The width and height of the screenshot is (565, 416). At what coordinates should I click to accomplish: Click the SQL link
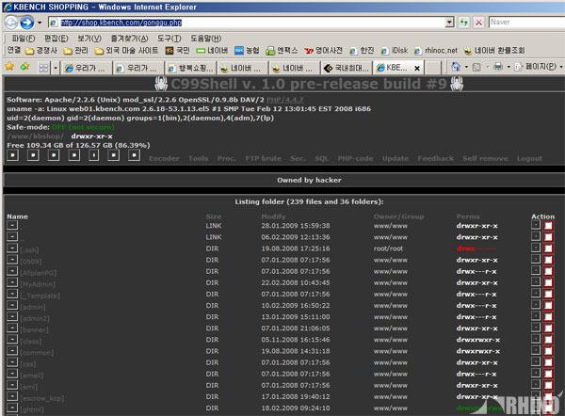pyautogui.click(x=321, y=158)
